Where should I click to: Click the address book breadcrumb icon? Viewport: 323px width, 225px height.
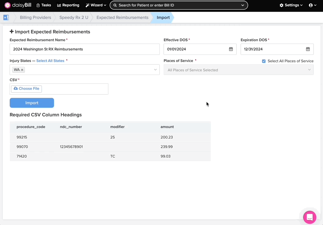click(6, 18)
